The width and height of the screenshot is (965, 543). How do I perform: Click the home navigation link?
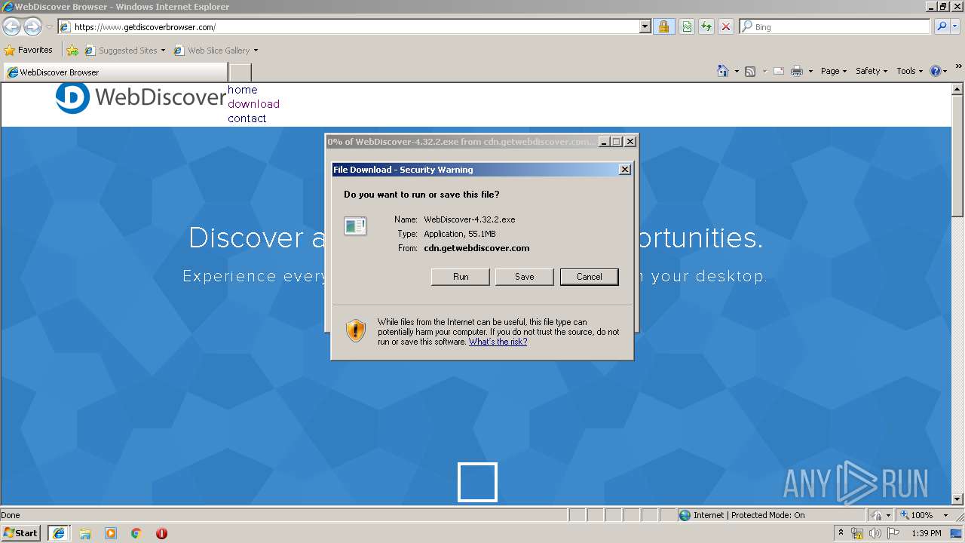tap(243, 90)
